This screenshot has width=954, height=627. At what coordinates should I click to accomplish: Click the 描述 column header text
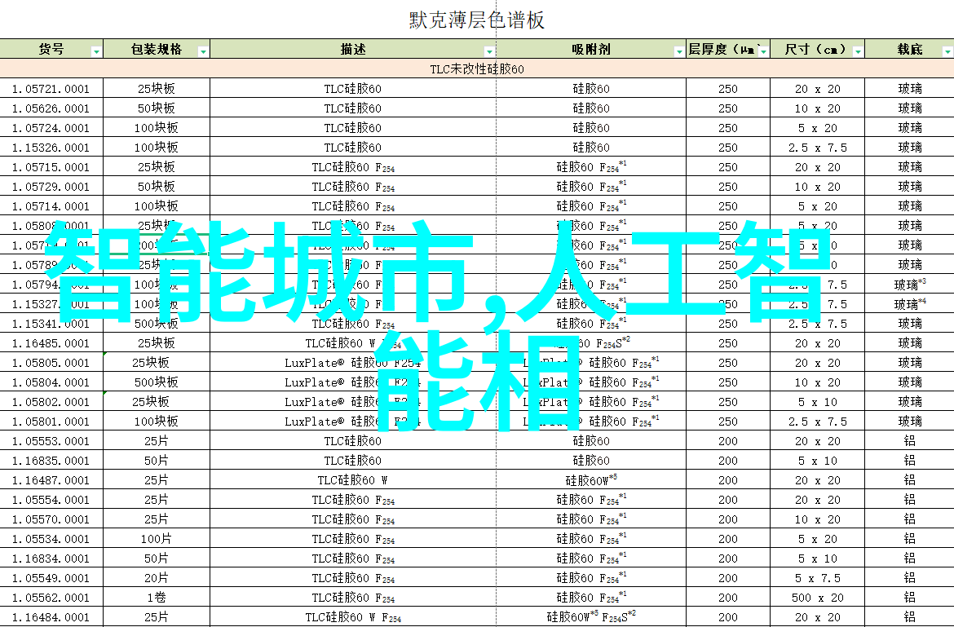352,50
